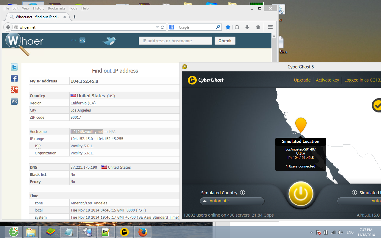The height and width of the screenshot is (238, 381).
Task: Open the Firefox Downloads arrow
Action: [247, 27]
